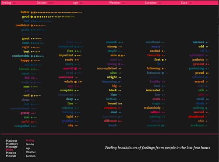Click the feeling word 'abandoned'
The height and width of the screenshot is (162, 219).
click(x=196, y=116)
